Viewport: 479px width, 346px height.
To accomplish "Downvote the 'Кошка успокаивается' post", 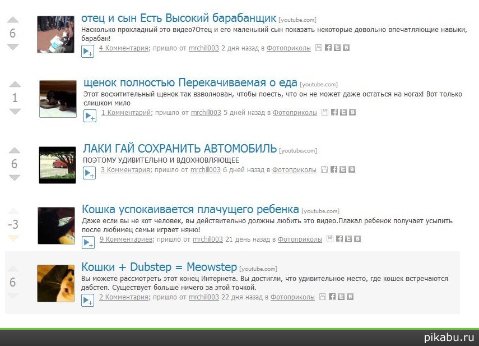I will tap(13, 238).
